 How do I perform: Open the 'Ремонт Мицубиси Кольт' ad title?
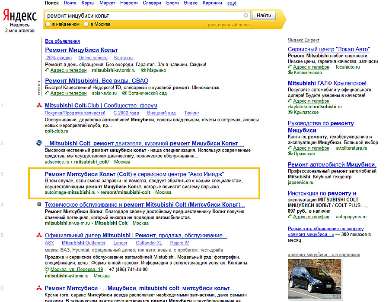[x=81, y=50]
